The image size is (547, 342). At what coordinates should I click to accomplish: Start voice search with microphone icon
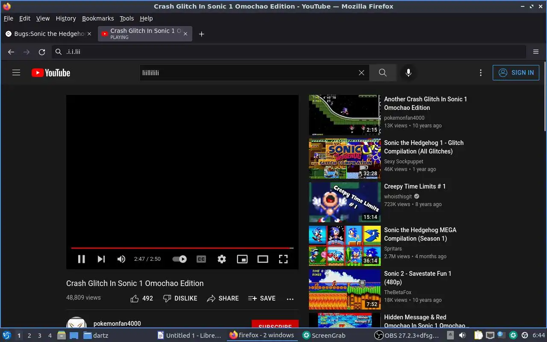(x=409, y=73)
